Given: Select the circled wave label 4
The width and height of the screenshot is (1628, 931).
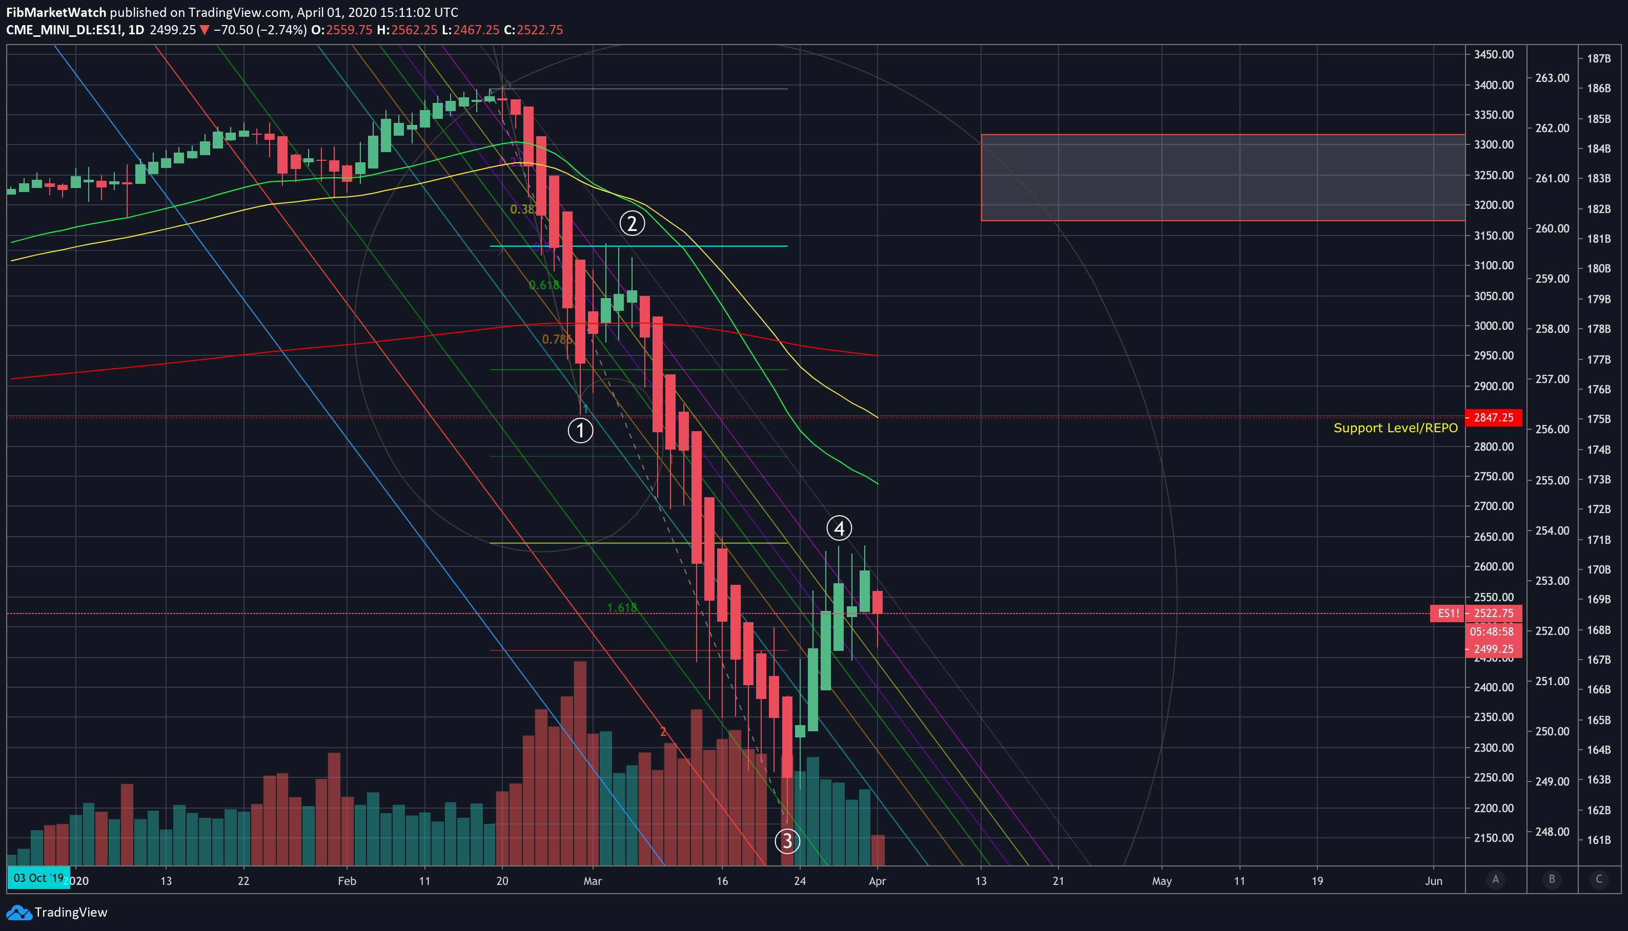Looking at the screenshot, I should (839, 528).
